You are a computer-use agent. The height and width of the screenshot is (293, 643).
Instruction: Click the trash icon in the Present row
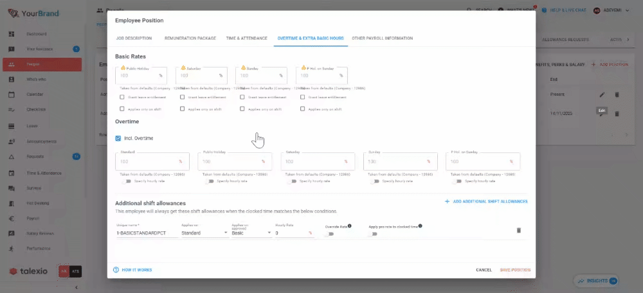617,94
